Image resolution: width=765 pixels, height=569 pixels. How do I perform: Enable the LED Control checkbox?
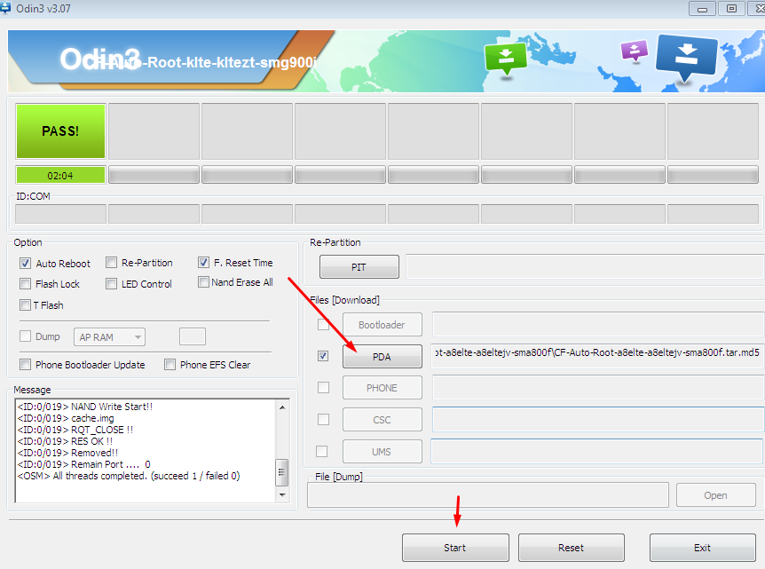tap(111, 283)
